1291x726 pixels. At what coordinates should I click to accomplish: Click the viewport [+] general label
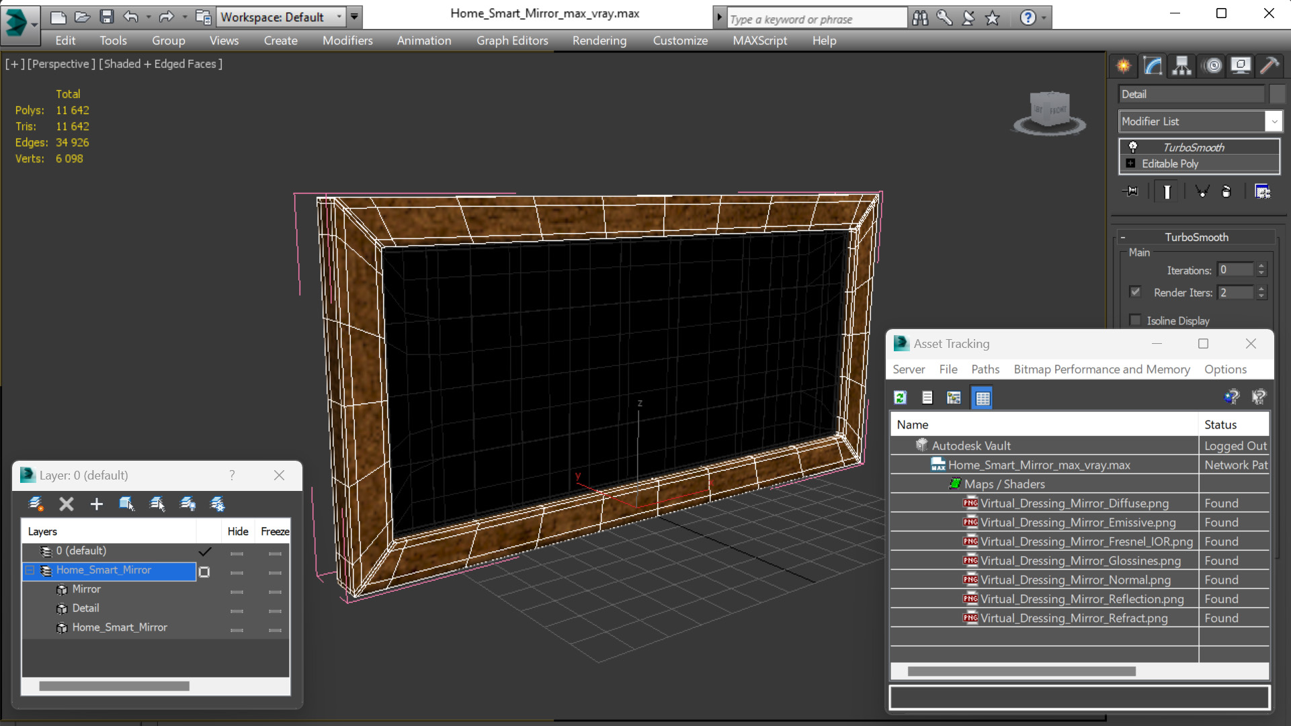[15, 64]
